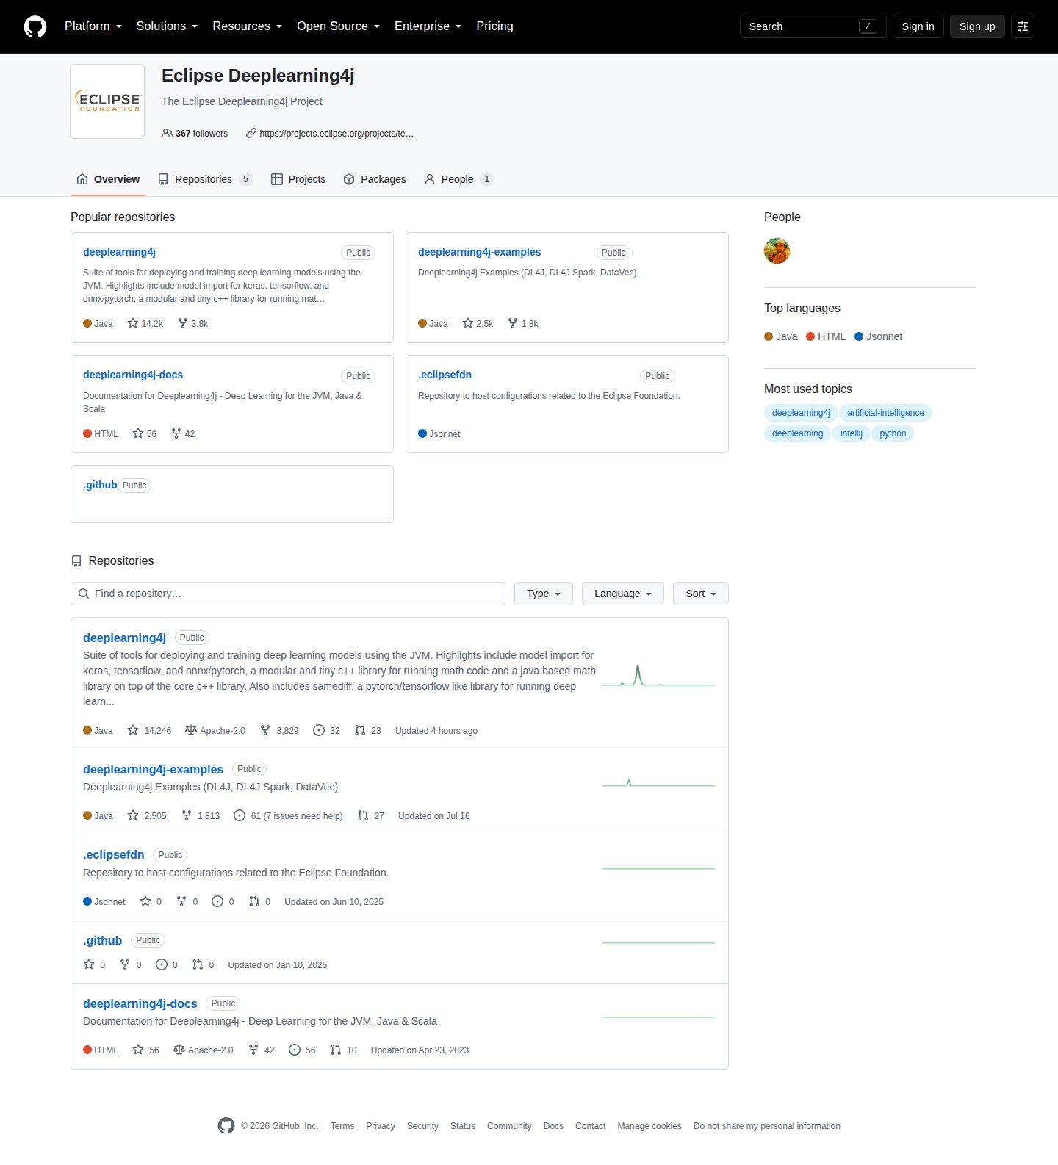Click the fork icon showing 3,829 forks
This screenshot has height=1165, width=1058.
(265, 730)
